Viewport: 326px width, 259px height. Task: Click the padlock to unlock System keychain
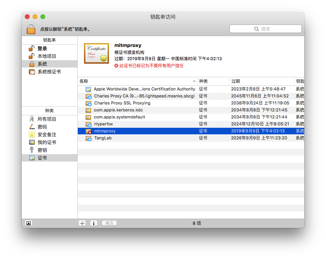point(31,29)
